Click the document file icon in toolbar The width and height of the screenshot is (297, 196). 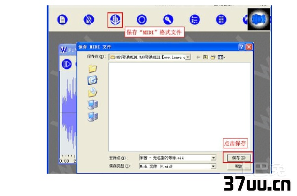click(62, 20)
